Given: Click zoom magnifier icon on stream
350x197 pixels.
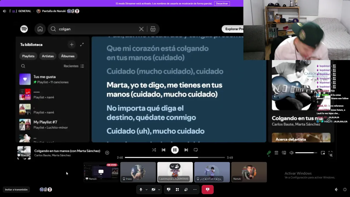Looking at the screenshot, I should [331, 155].
